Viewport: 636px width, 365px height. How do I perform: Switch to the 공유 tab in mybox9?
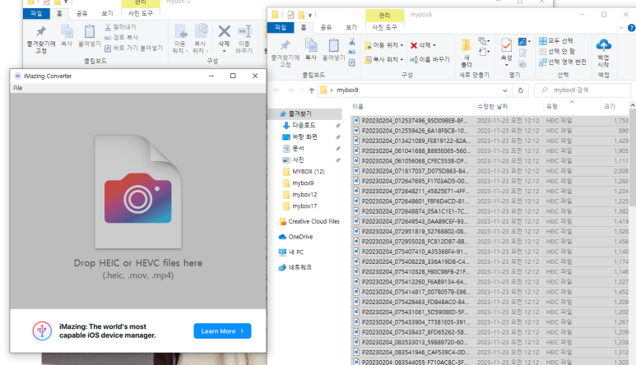pos(326,27)
